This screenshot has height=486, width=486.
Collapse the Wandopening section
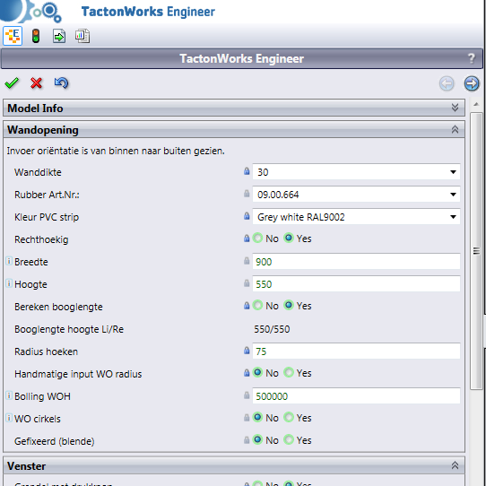click(234, 129)
